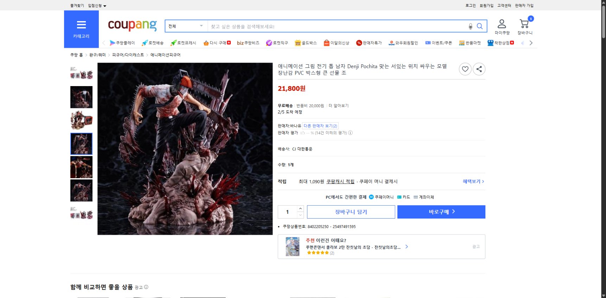
Task: Go to 쿠팡 홈 breadcrumb
Action: (x=77, y=55)
